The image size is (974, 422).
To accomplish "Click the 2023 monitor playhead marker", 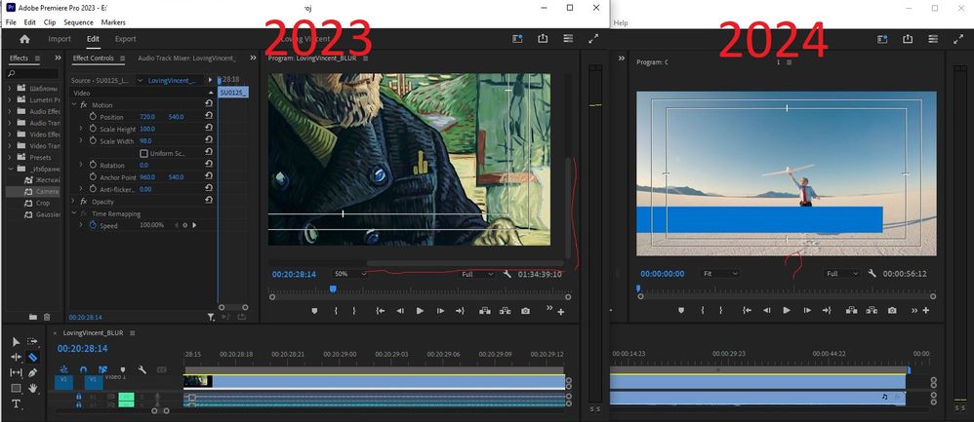I will [333, 288].
